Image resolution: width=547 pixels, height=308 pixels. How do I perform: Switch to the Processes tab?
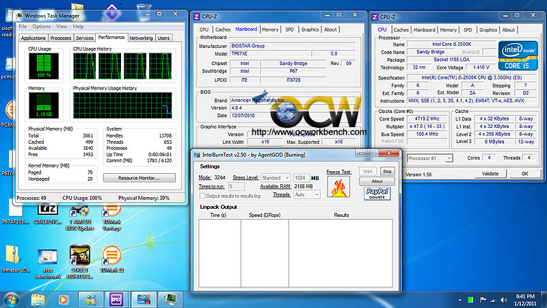coord(60,38)
